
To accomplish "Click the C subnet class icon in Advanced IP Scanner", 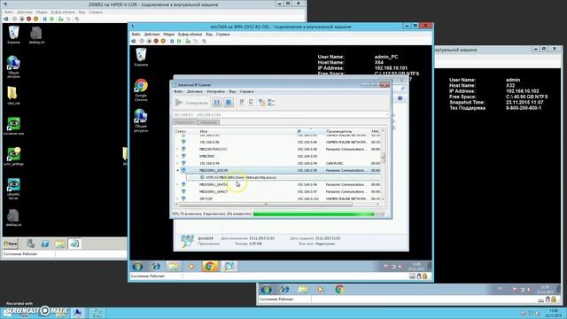I will (251, 103).
